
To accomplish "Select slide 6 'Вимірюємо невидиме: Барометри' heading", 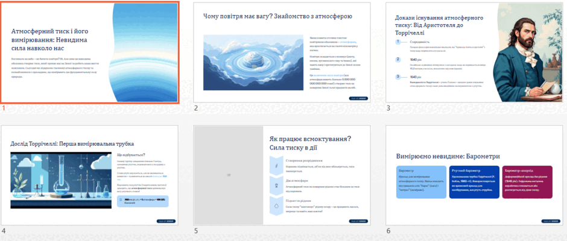I will coord(448,156).
